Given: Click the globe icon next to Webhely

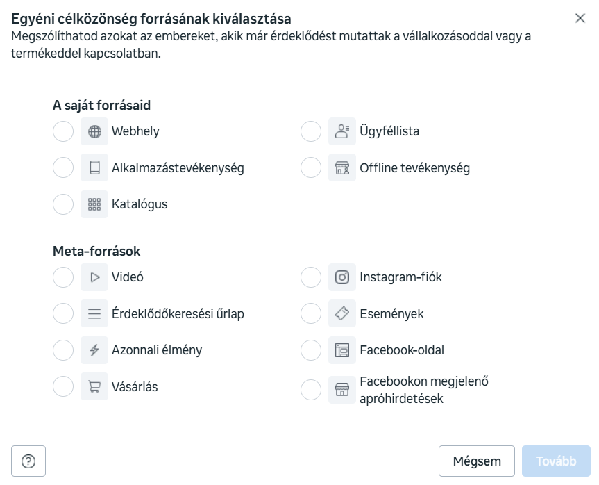Looking at the screenshot, I should (94, 131).
